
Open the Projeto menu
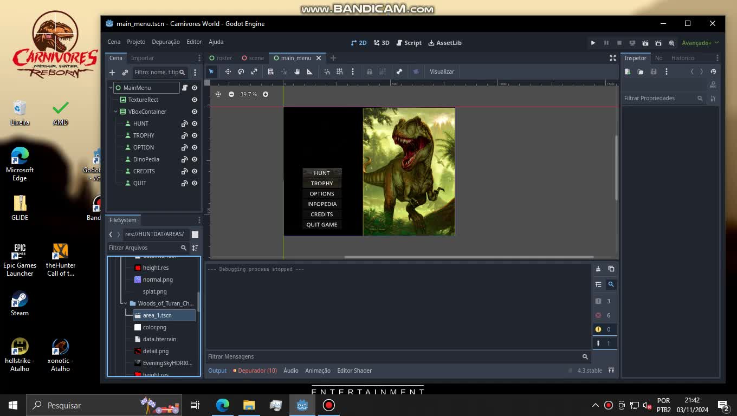coord(136,42)
